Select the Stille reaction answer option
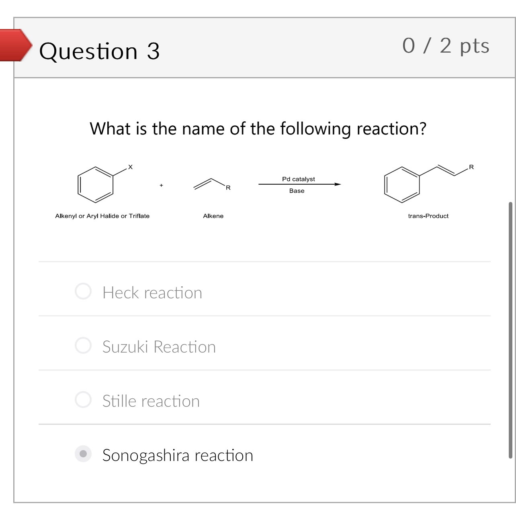 [83, 400]
